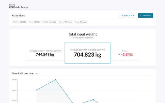Viewport: 165px width, 103px height.
Task: Click the pencil icon in Edit filters
Action: pyautogui.click(x=141, y=15)
